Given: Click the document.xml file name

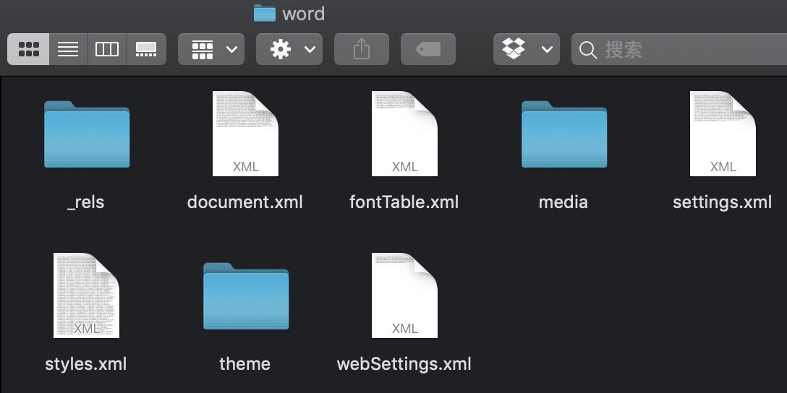Looking at the screenshot, I should click(245, 202).
